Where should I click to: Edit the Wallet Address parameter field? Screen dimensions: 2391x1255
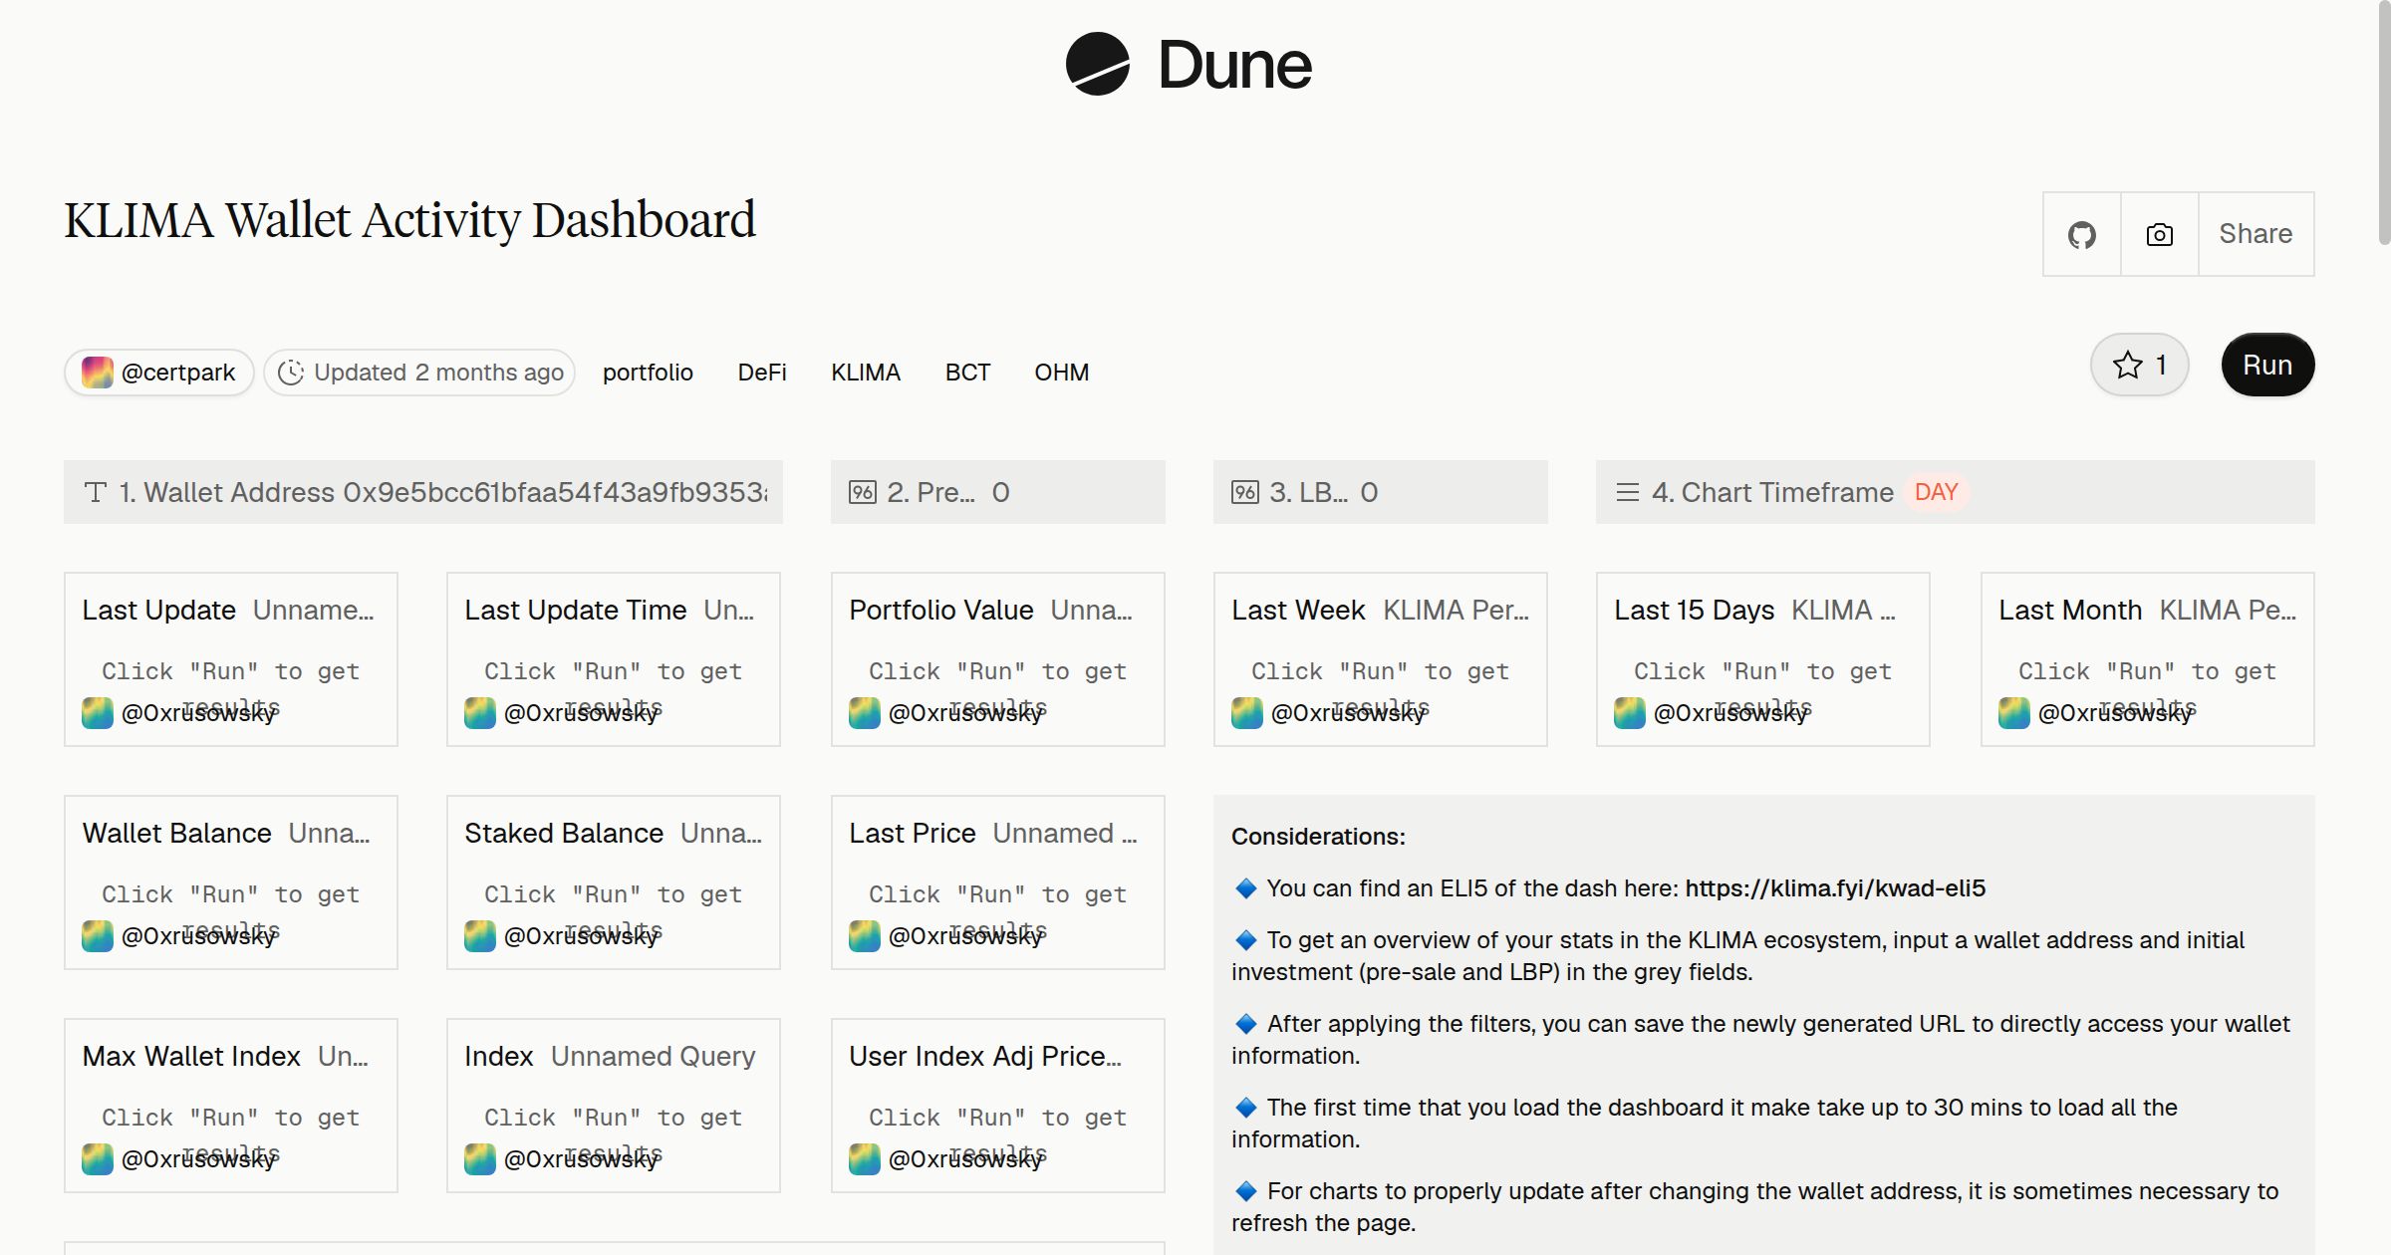point(423,492)
